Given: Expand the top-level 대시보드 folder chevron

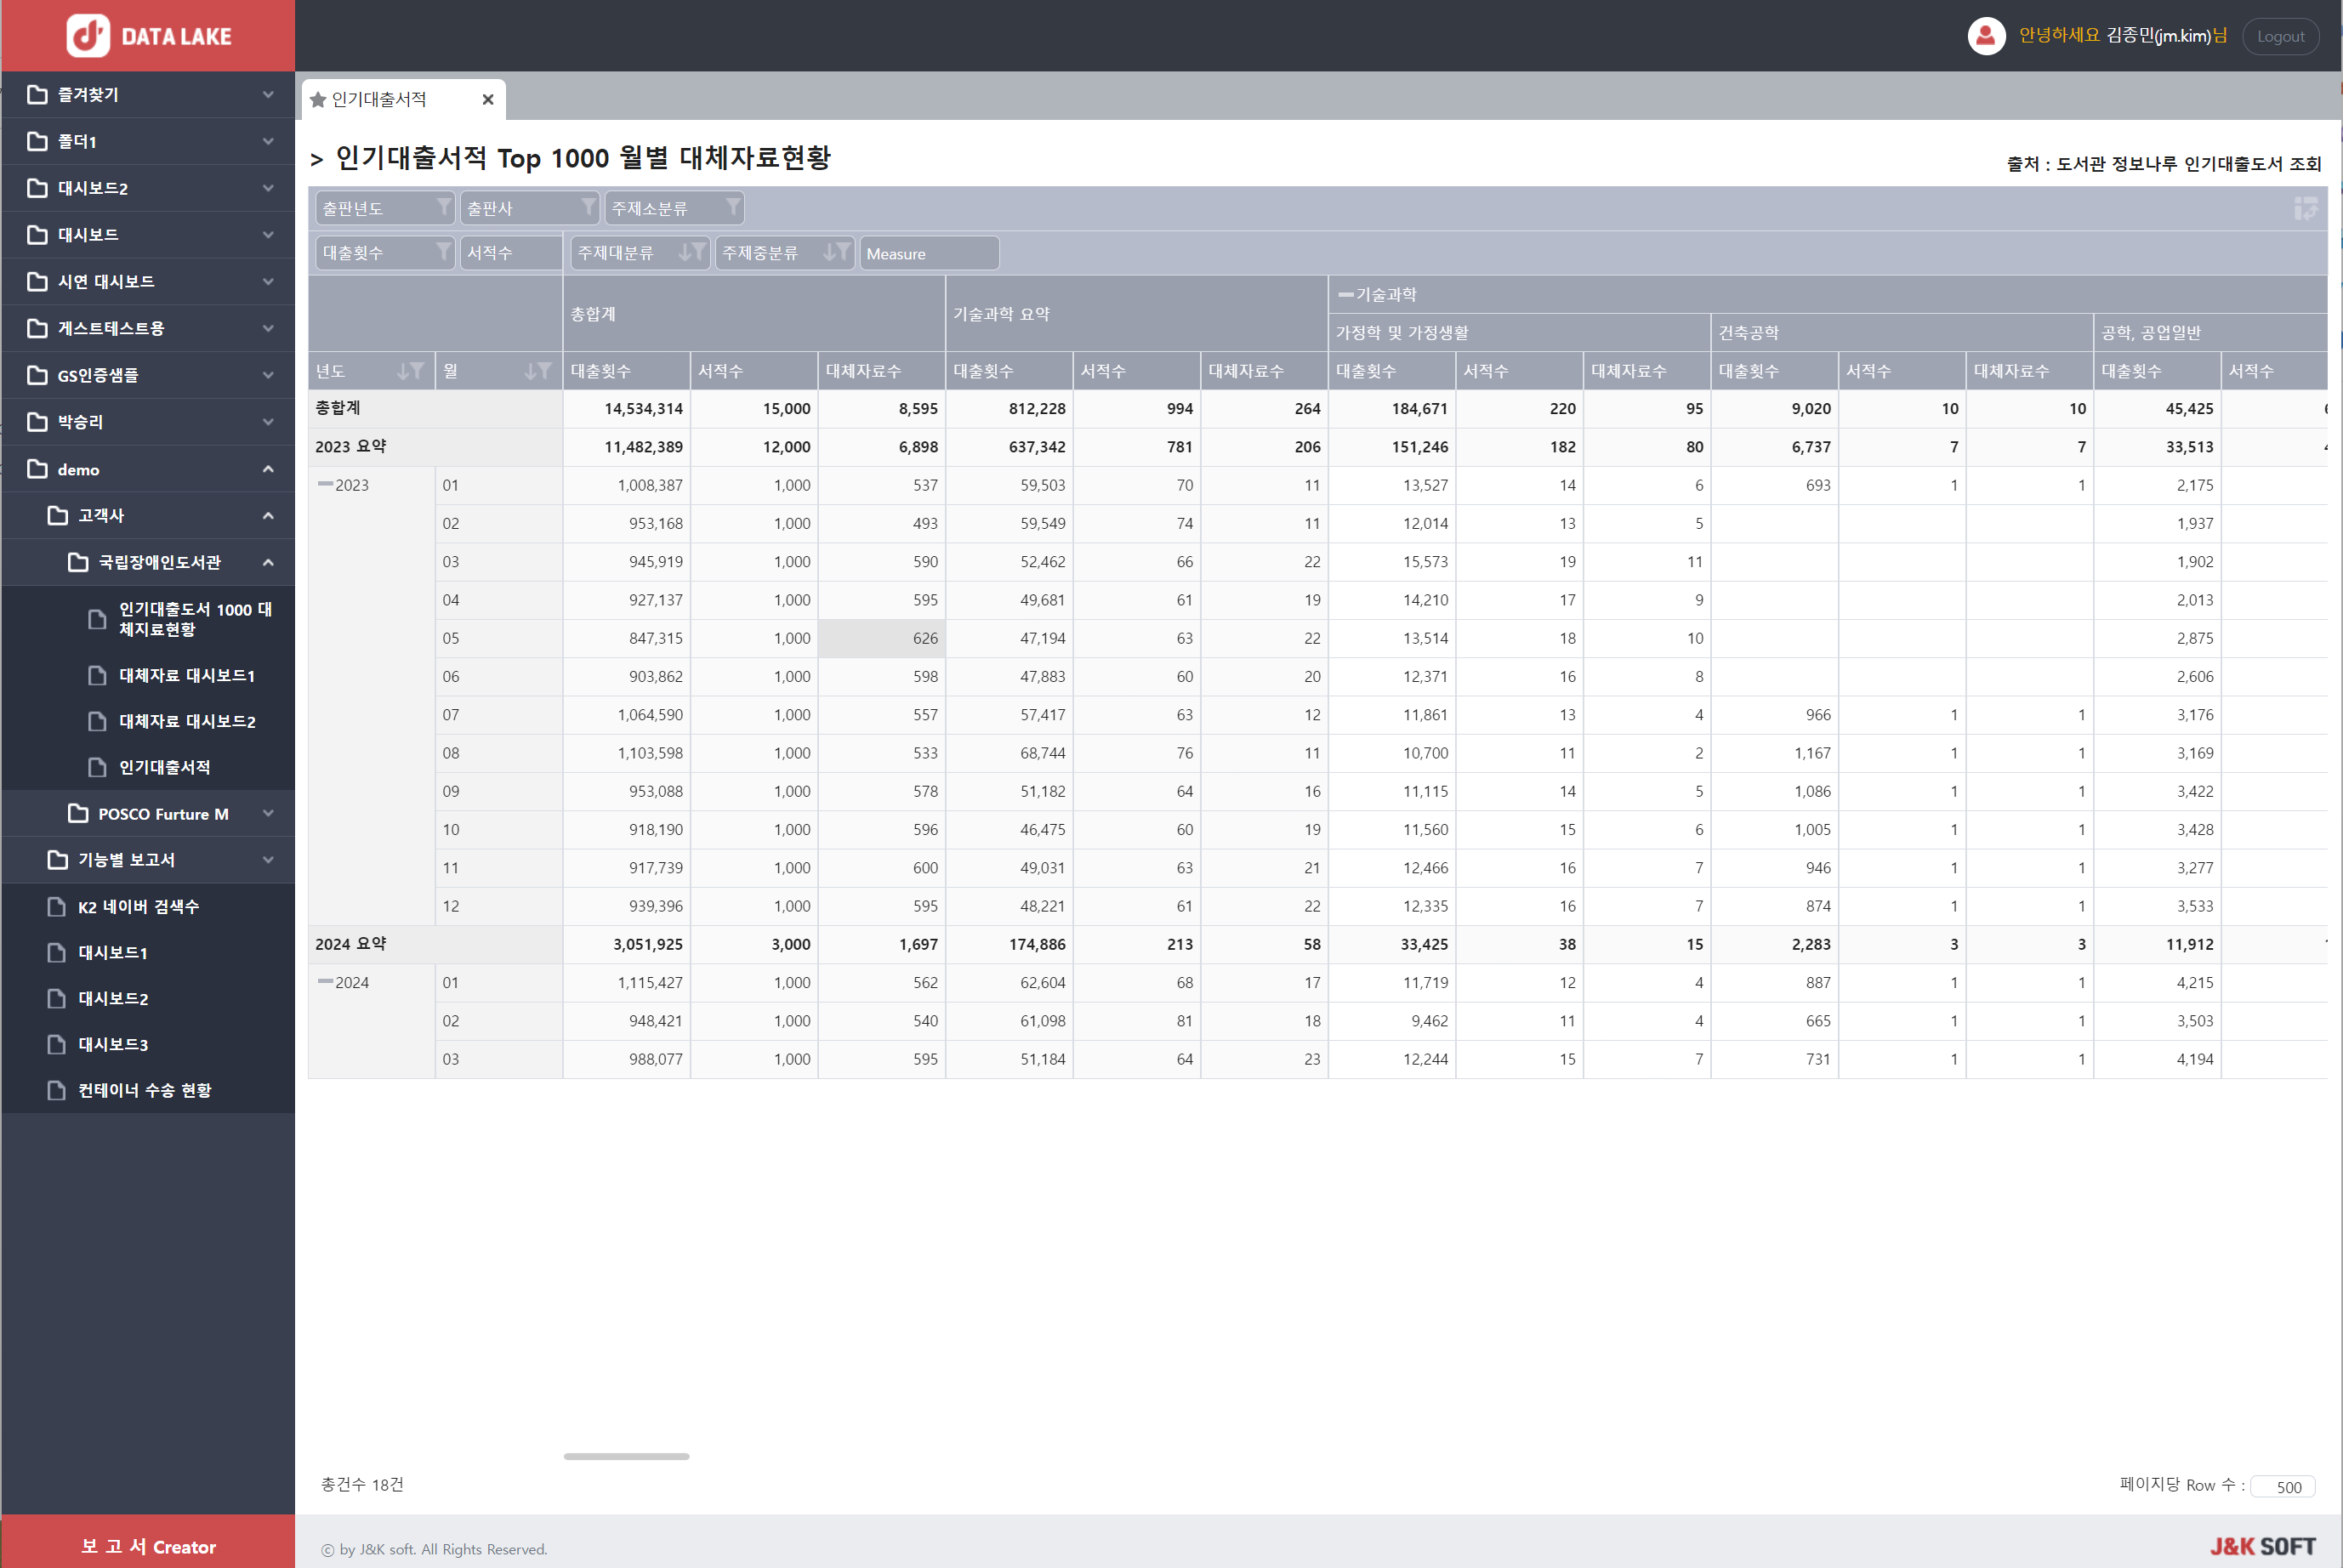Looking at the screenshot, I should (x=268, y=235).
